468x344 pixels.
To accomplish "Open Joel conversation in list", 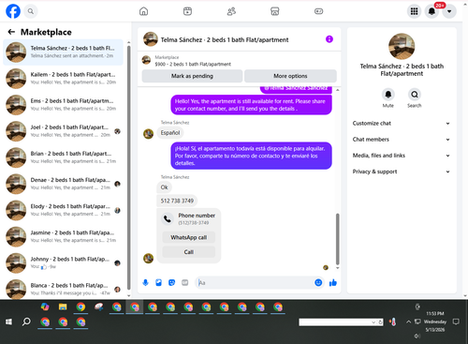I will (63, 131).
